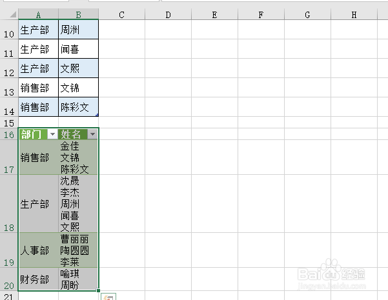Click names cell starting with 喻琪
Screen dimensions: 388x300
(79, 279)
